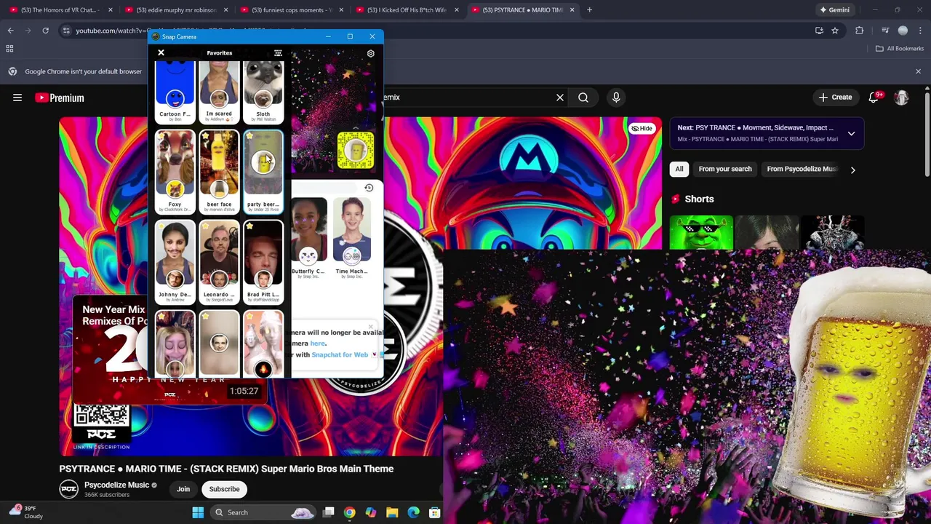Viewport: 931px width, 524px height.
Task: Subscribe to Psycodelize Music
Action: pyautogui.click(x=224, y=489)
